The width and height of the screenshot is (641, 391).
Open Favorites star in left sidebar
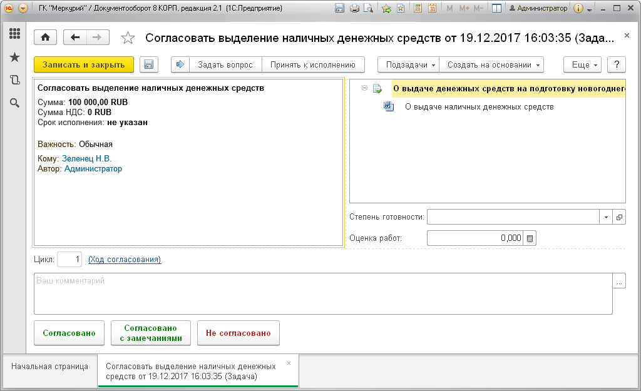coord(15,57)
